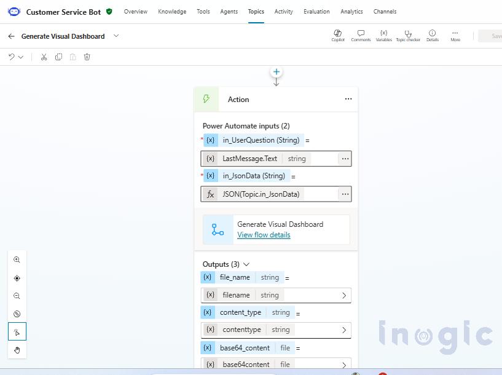The image size is (502, 375).
Task: Open the Copilot panel
Action: click(338, 36)
